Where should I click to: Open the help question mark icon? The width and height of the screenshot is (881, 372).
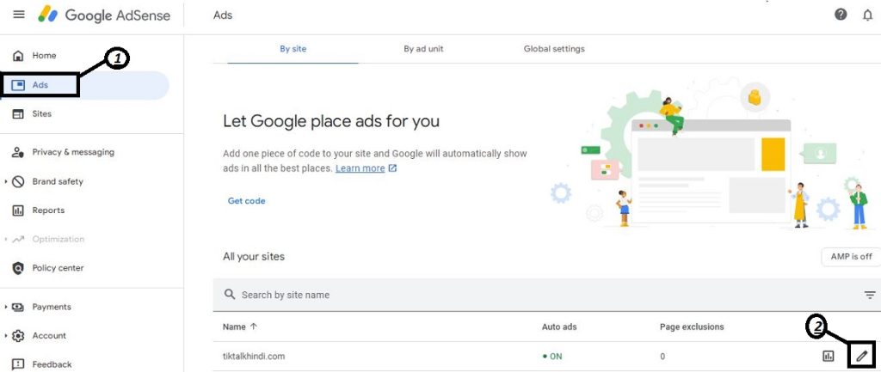click(841, 15)
